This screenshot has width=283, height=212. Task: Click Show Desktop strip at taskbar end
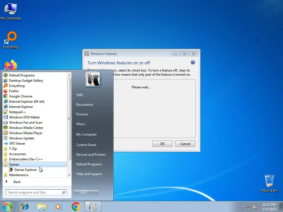pos(281,206)
